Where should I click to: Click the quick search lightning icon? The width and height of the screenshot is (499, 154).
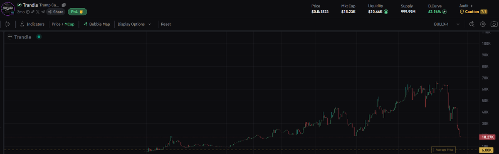(472, 24)
